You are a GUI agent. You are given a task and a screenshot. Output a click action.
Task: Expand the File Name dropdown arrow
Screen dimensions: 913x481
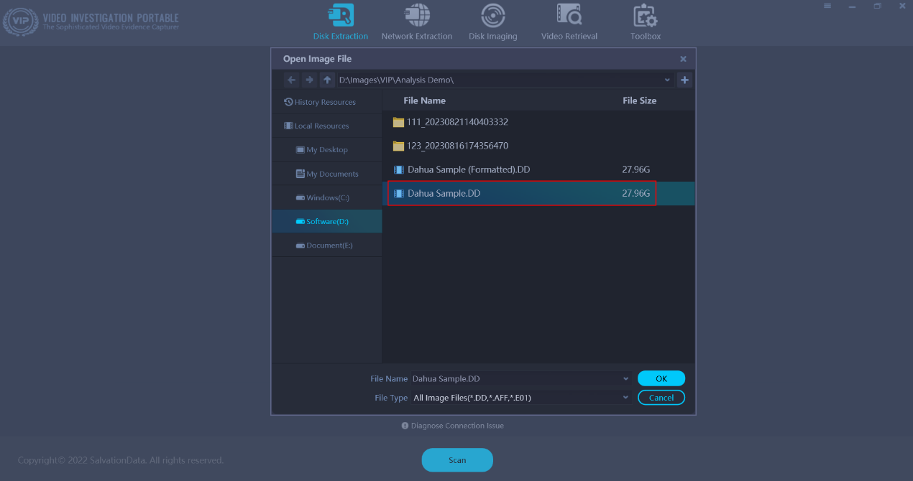626,378
